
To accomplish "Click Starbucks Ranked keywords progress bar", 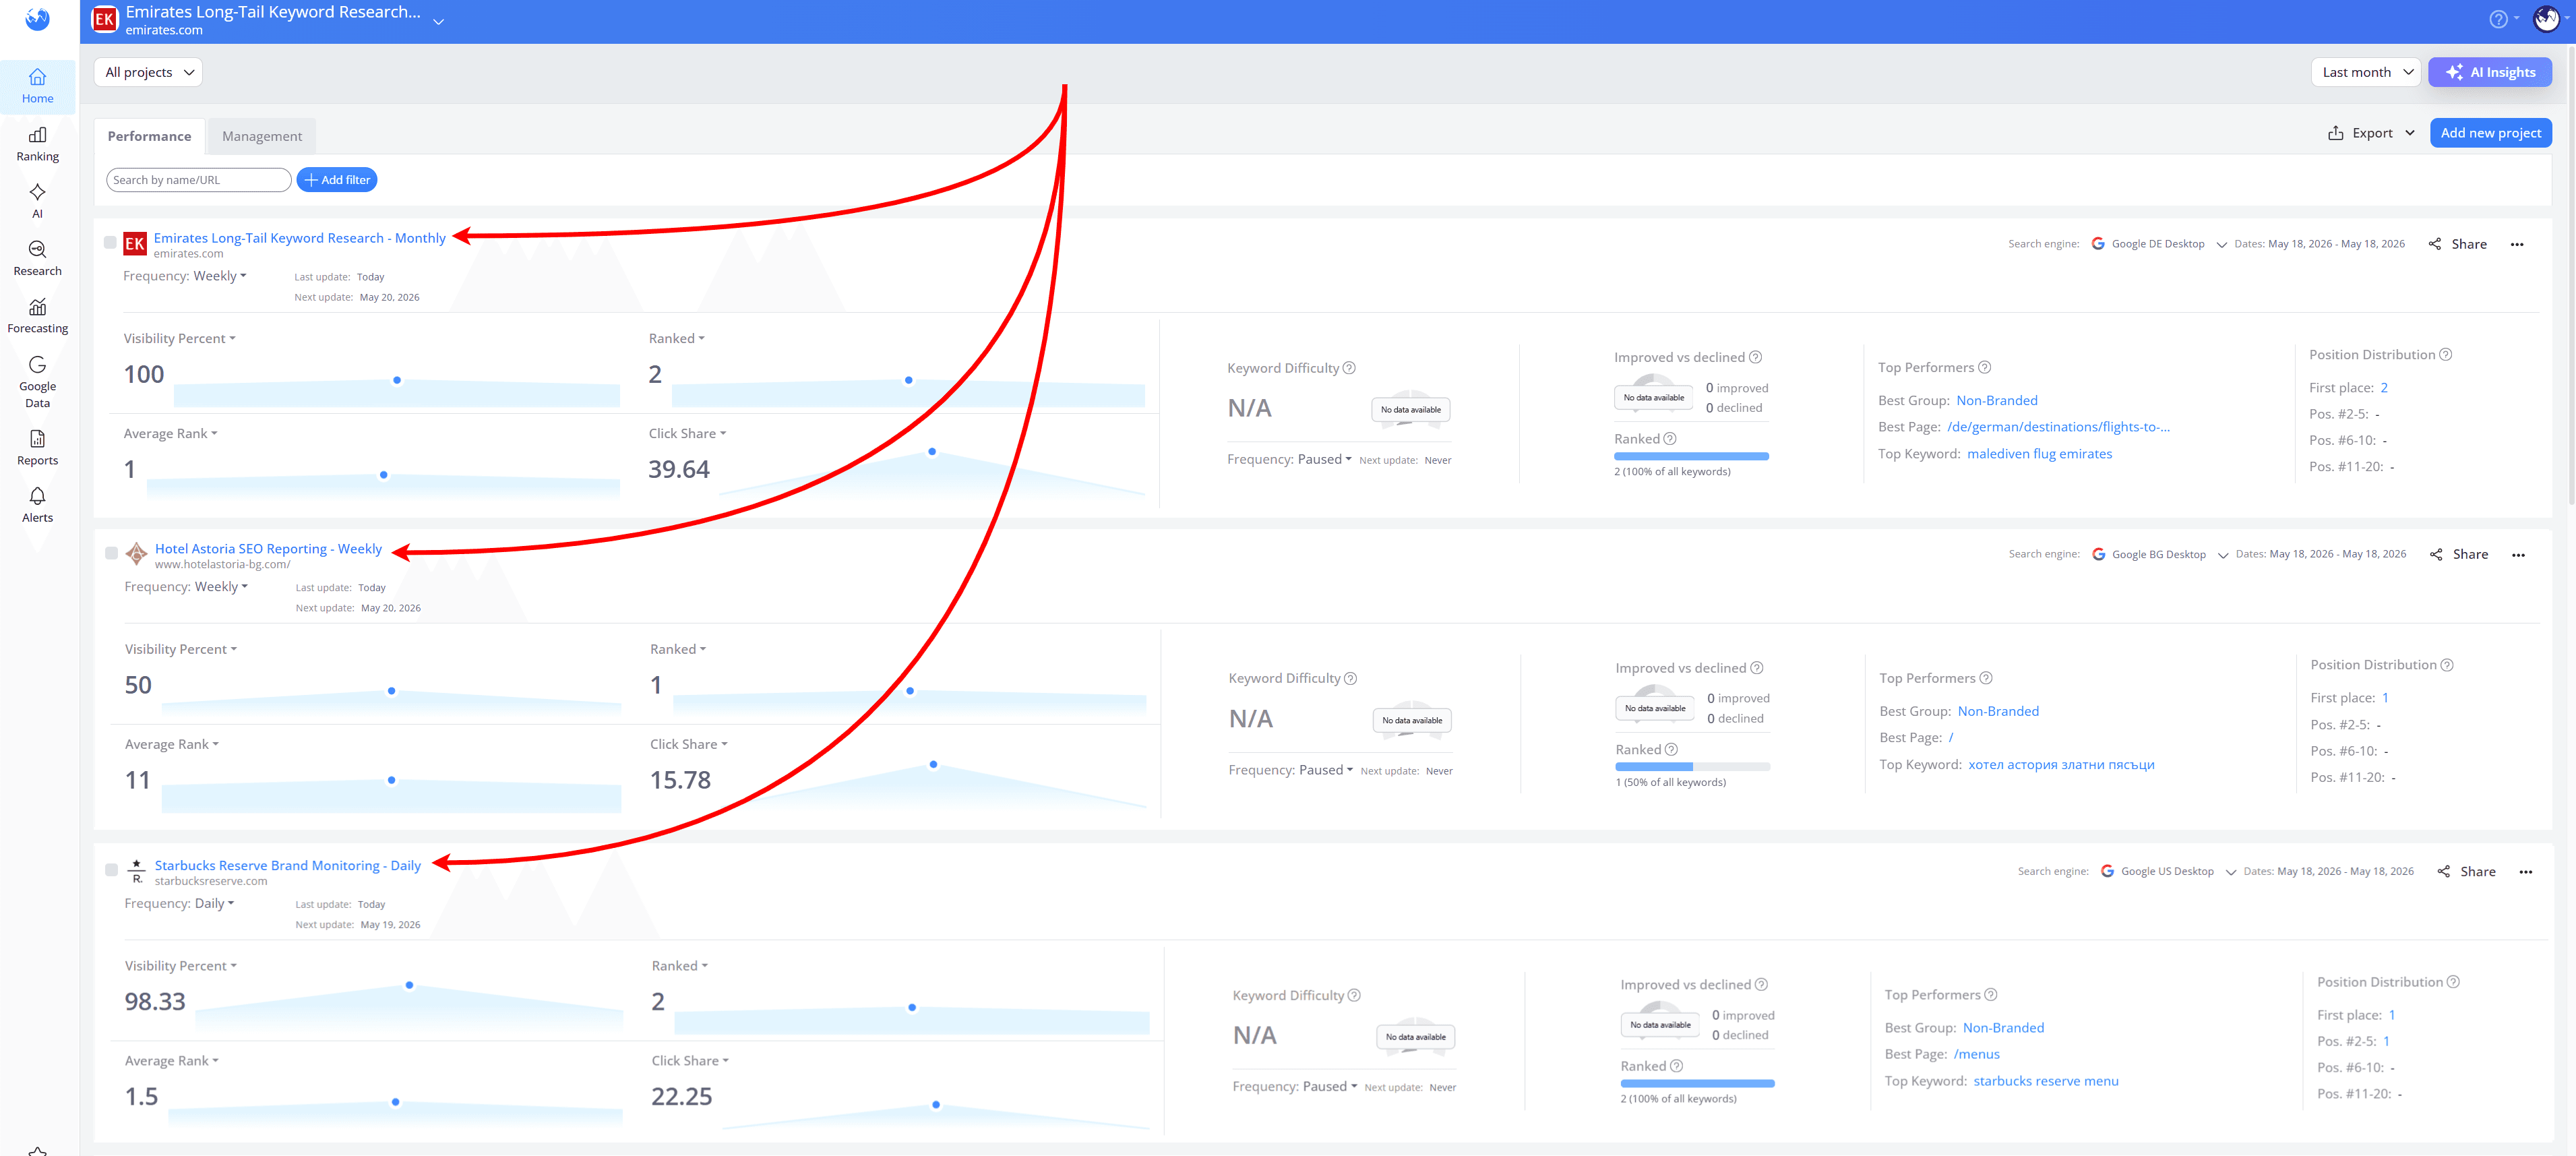I will click(1697, 1083).
